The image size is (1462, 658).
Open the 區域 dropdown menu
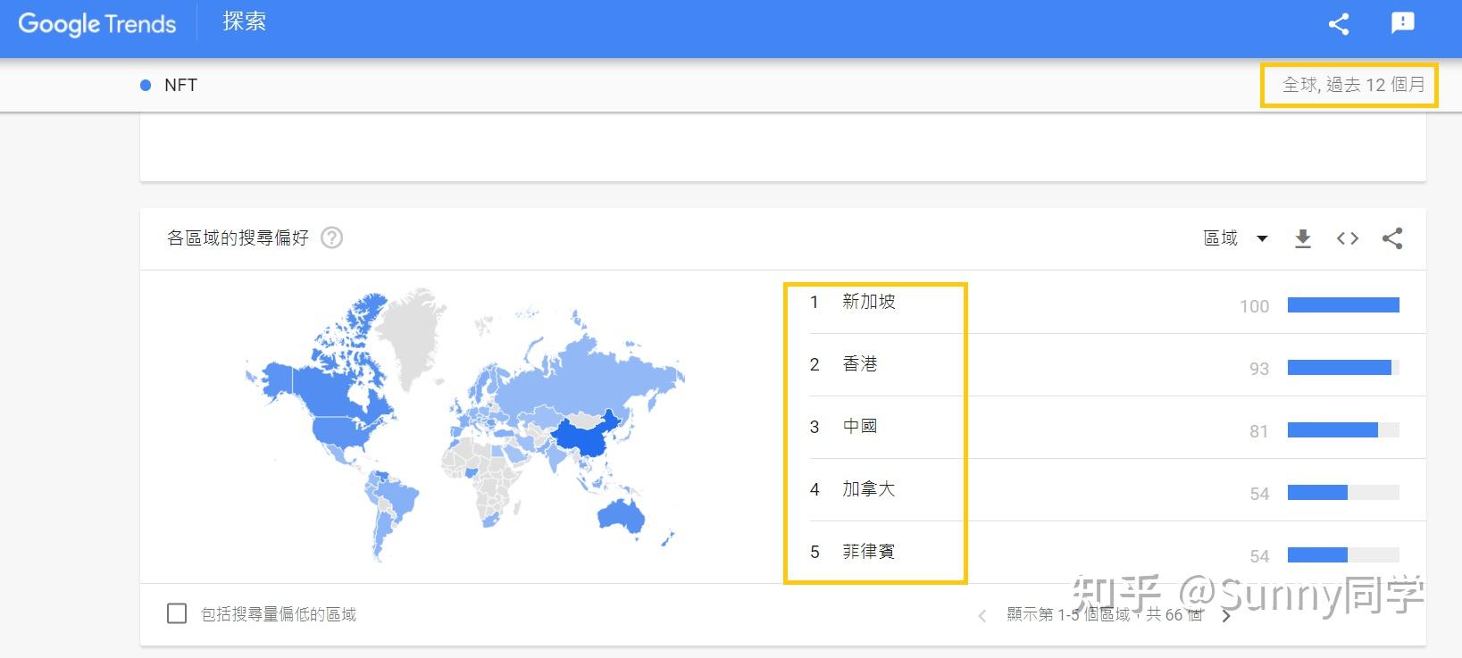pyautogui.click(x=1235, y=238)
